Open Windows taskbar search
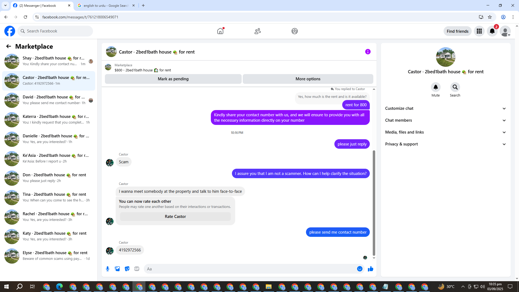Image resolution: width=519 pixels, height=292 pixels. tap(19, 287)
